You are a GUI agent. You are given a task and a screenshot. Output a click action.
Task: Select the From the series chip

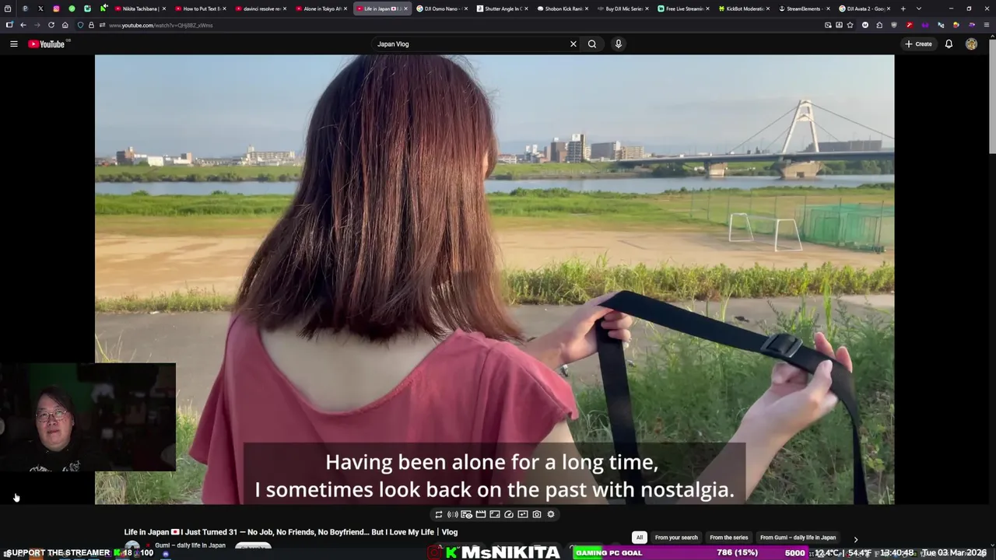(x=728, y=537)
